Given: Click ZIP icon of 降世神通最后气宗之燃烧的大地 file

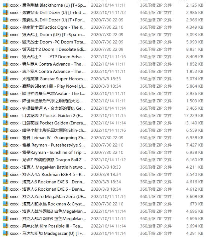Looking at the screenshot, I should tap(6, 101).
